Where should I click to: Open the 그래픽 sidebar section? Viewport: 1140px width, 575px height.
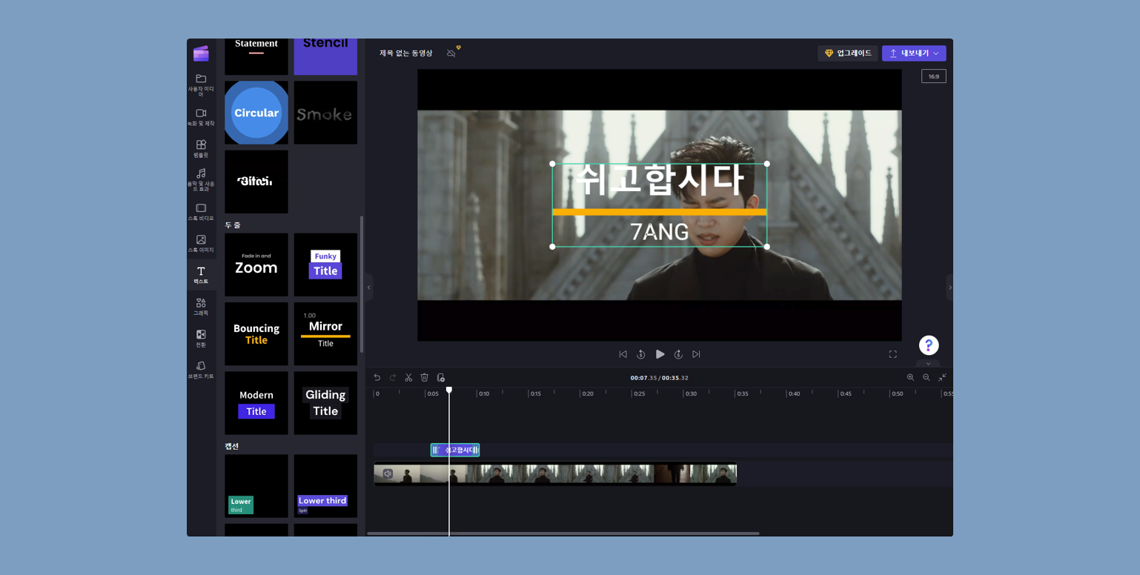tap(201, 307)
